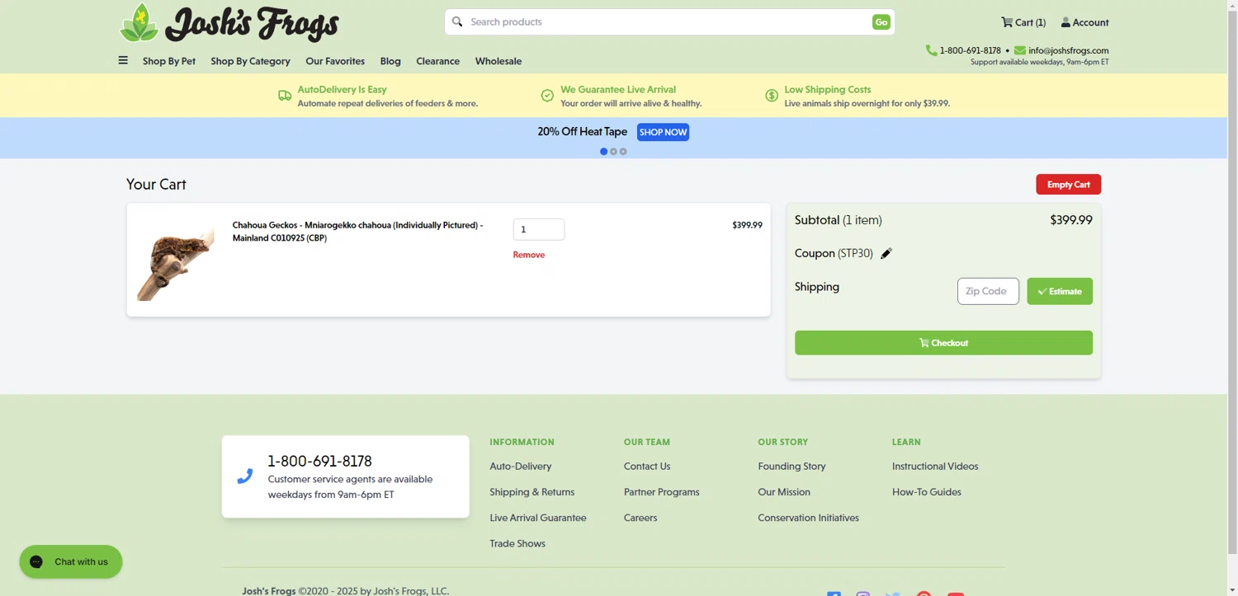Open Our Favorites menu item
This screenshot has width=1238, height=596.
coord(335,61)
